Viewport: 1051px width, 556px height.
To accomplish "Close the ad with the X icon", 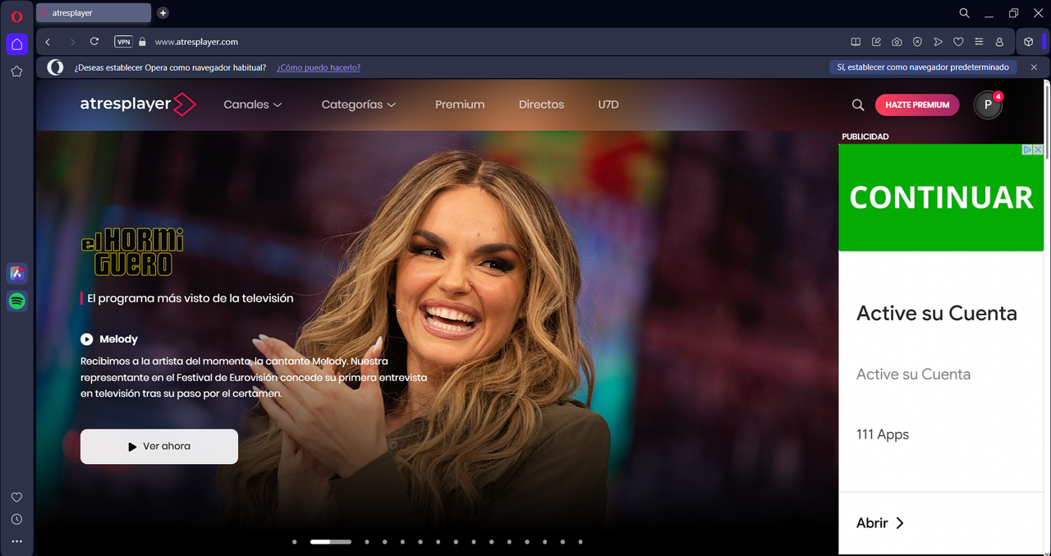I will click(1038, 149).
